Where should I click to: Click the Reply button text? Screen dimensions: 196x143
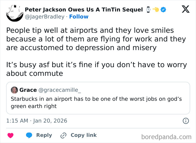[x=44, y=135]
